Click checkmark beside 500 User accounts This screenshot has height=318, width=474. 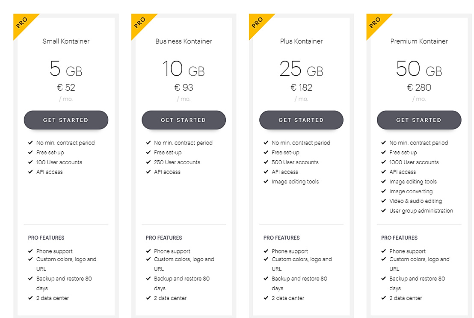point(266,162)
